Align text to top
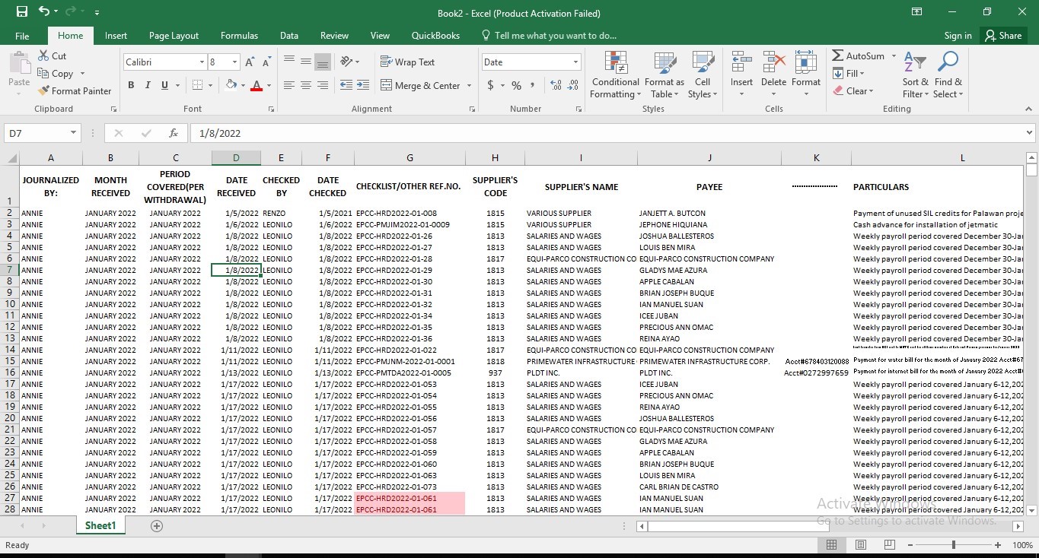 pyautogui.click(x=289, y=62)
